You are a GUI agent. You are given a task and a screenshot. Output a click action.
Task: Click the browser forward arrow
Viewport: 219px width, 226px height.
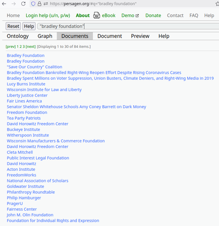13,4
